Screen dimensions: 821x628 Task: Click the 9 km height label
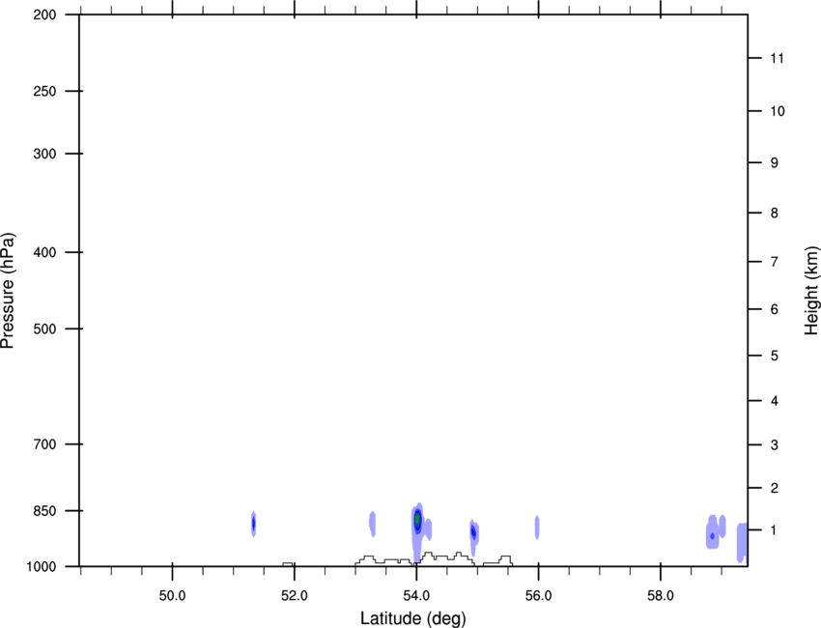[x=775, y=163]
